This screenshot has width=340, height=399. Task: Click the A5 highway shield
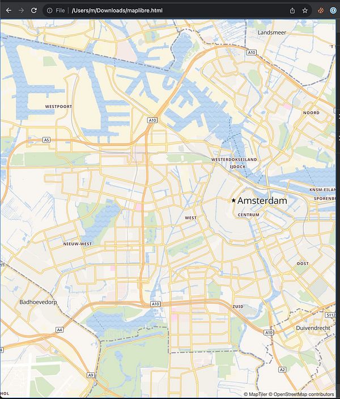click(46, 140)
